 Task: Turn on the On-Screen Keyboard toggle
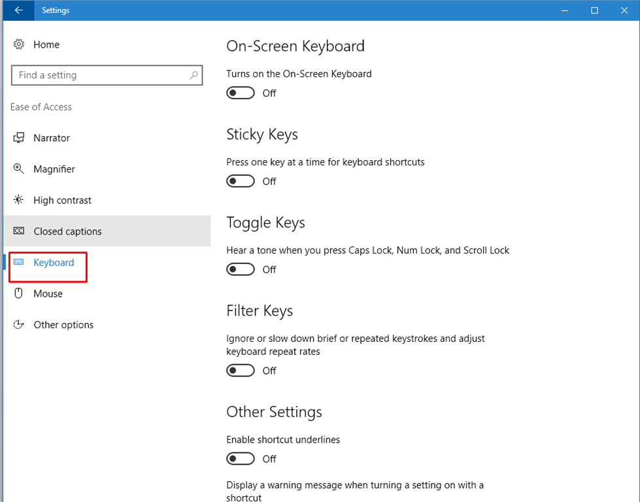[x=241, y=93]
